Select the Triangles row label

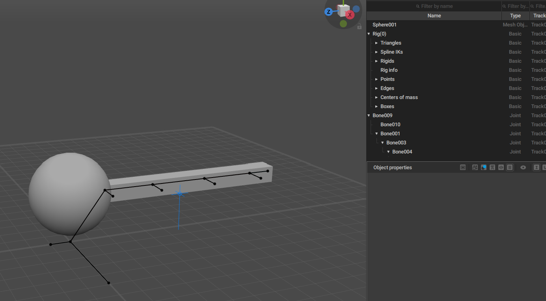pos(391,43)
